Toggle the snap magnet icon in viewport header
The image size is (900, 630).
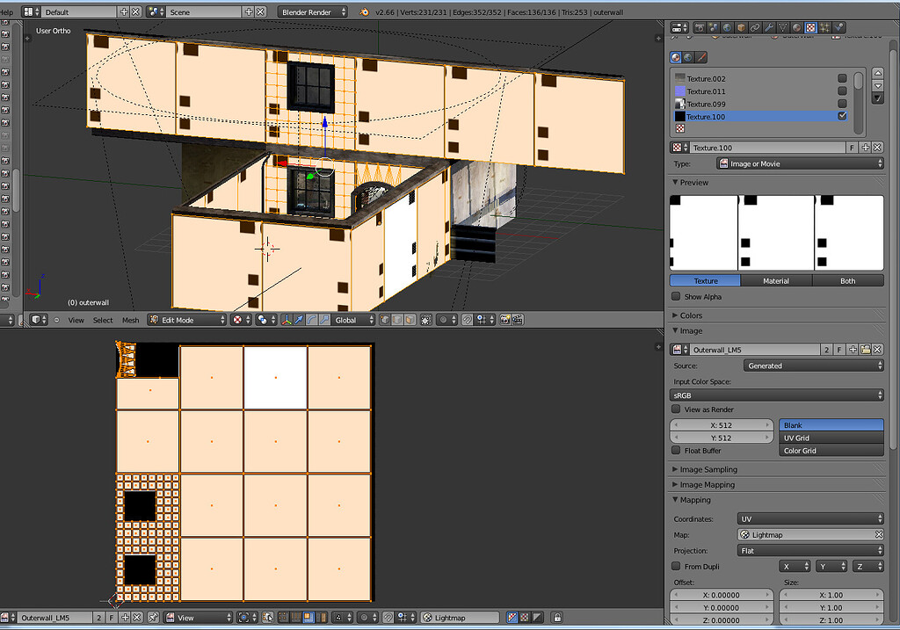467,319
